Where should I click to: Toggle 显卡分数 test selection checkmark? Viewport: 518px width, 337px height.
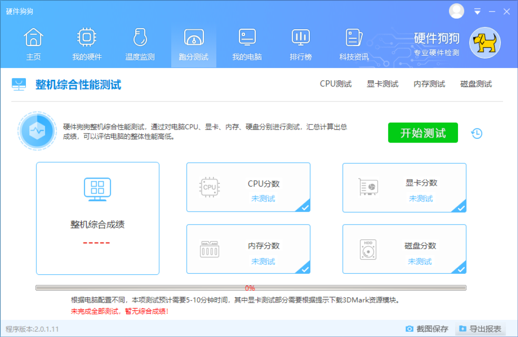[x=461, y=208]
